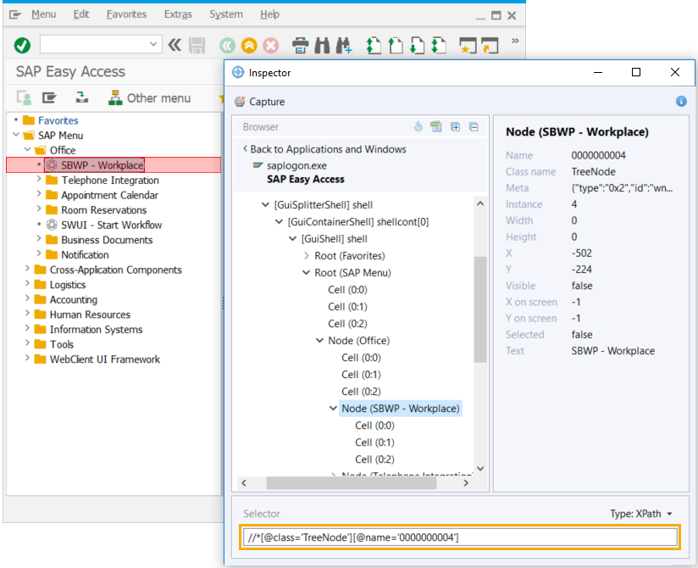The width and height of the screenshot is (698, 568).
Task: Open the Extras menu
Action: [178, 14]
